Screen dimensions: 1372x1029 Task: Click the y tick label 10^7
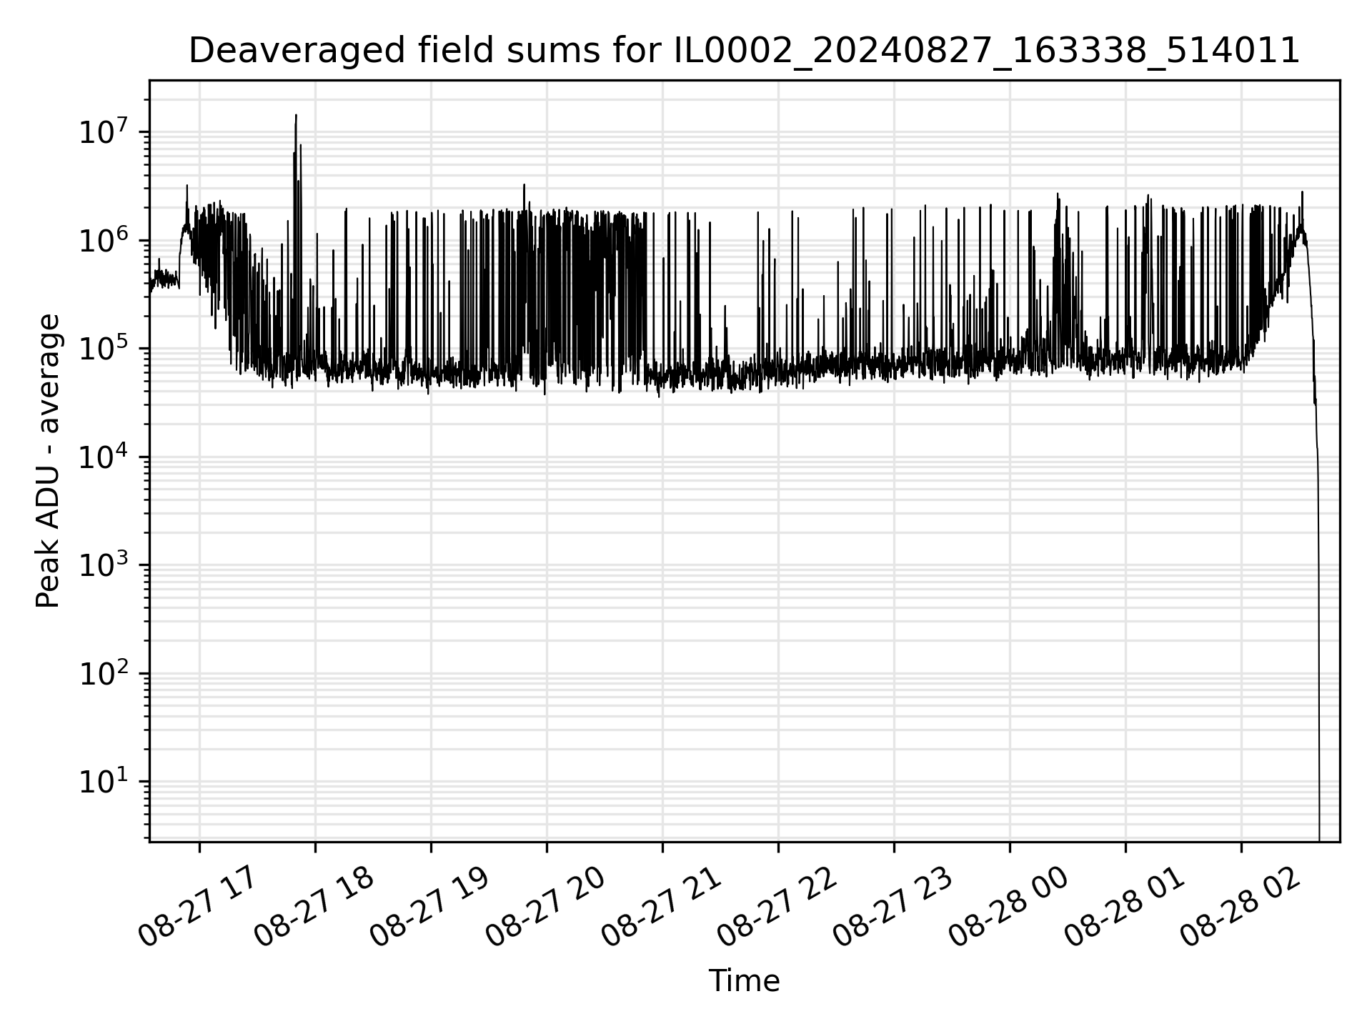[x=104, y=131]
